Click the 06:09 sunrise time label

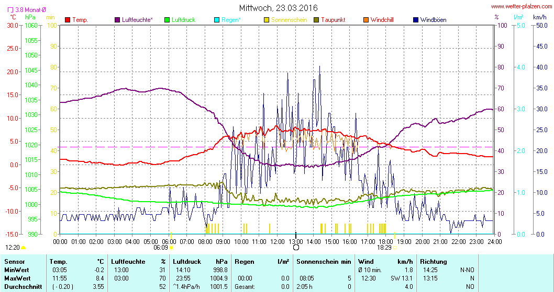click(x=161, y=248)
